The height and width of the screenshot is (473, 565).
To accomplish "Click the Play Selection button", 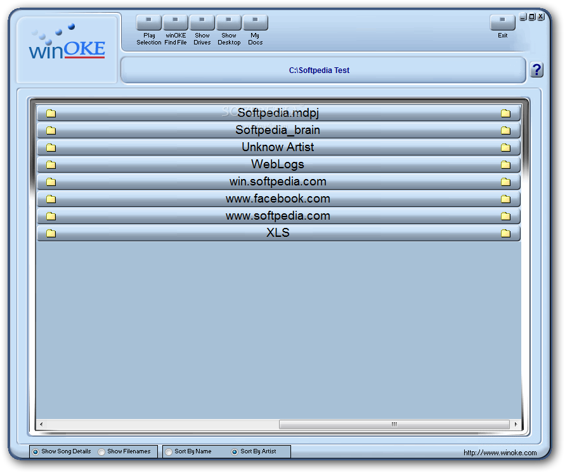I will 149,22.
